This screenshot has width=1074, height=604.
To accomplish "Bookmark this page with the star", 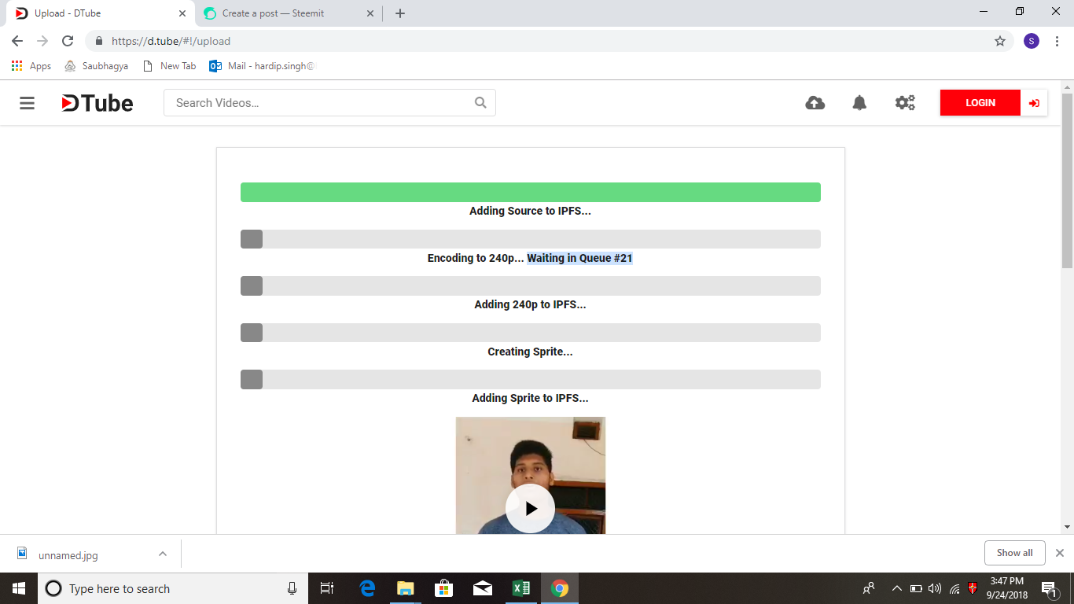I will [x=1000, y=41].
